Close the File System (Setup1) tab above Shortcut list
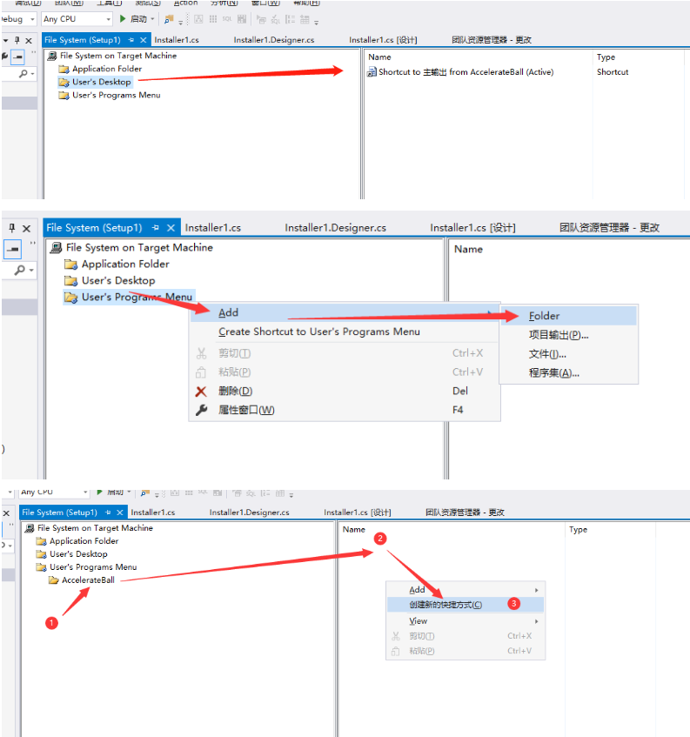690x737 pixels. [x=144, y=40]
